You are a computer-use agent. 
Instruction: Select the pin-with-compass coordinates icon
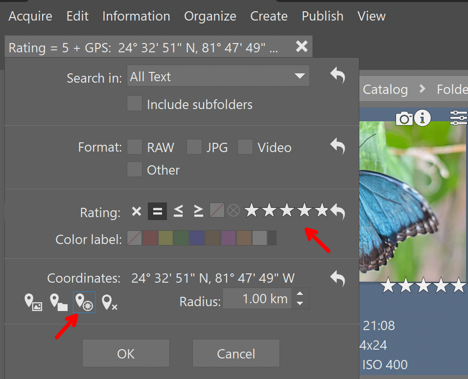tap(84, 302)
